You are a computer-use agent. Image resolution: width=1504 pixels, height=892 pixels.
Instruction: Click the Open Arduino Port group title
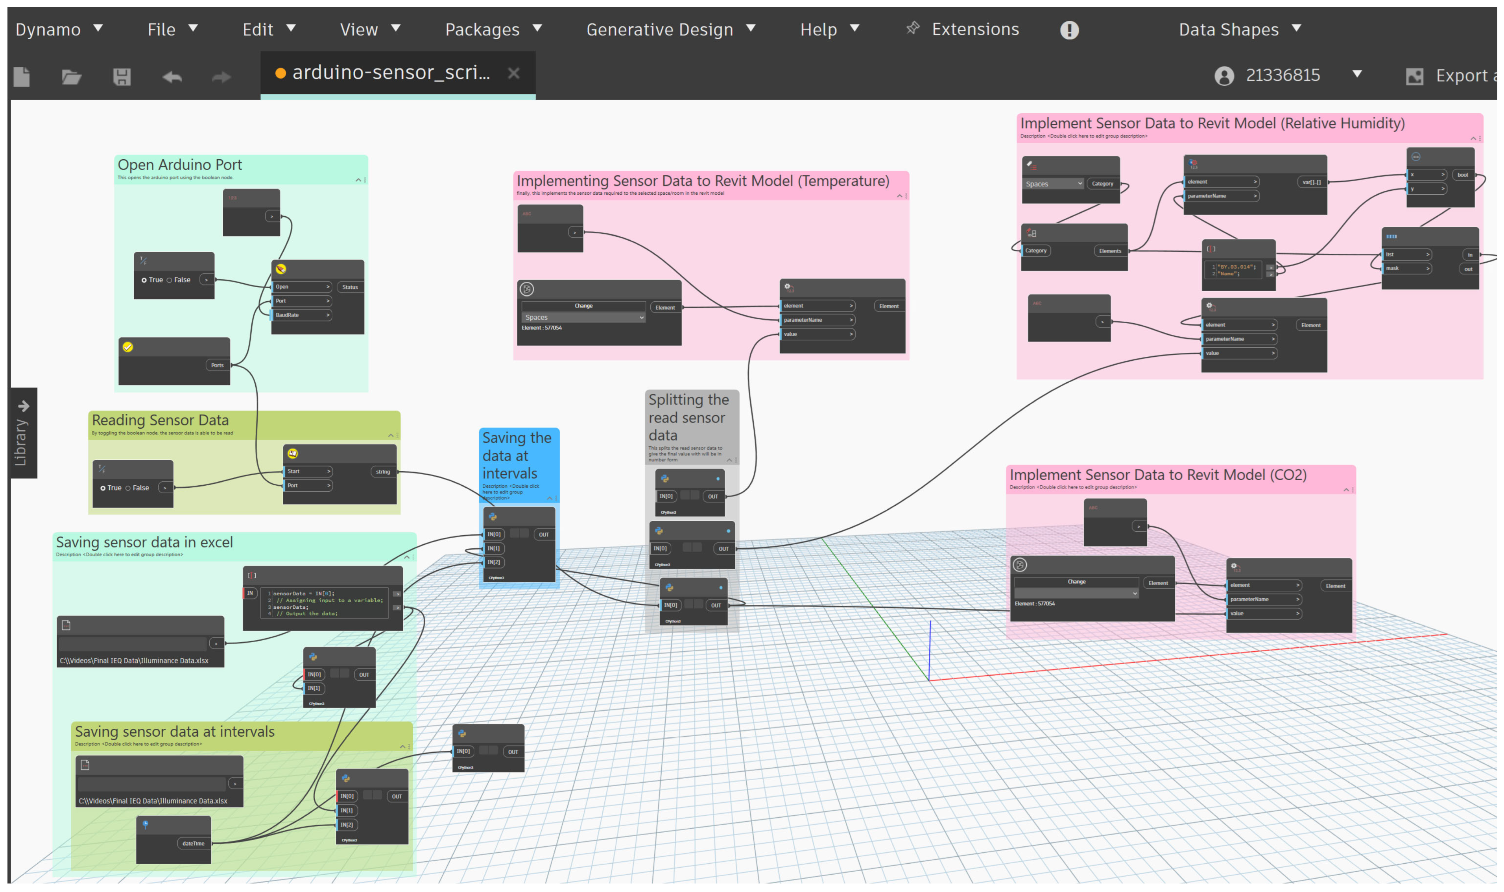point(180,165)
